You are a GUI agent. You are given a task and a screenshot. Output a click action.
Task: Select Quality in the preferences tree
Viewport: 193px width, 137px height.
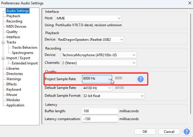tap(12, 32)
